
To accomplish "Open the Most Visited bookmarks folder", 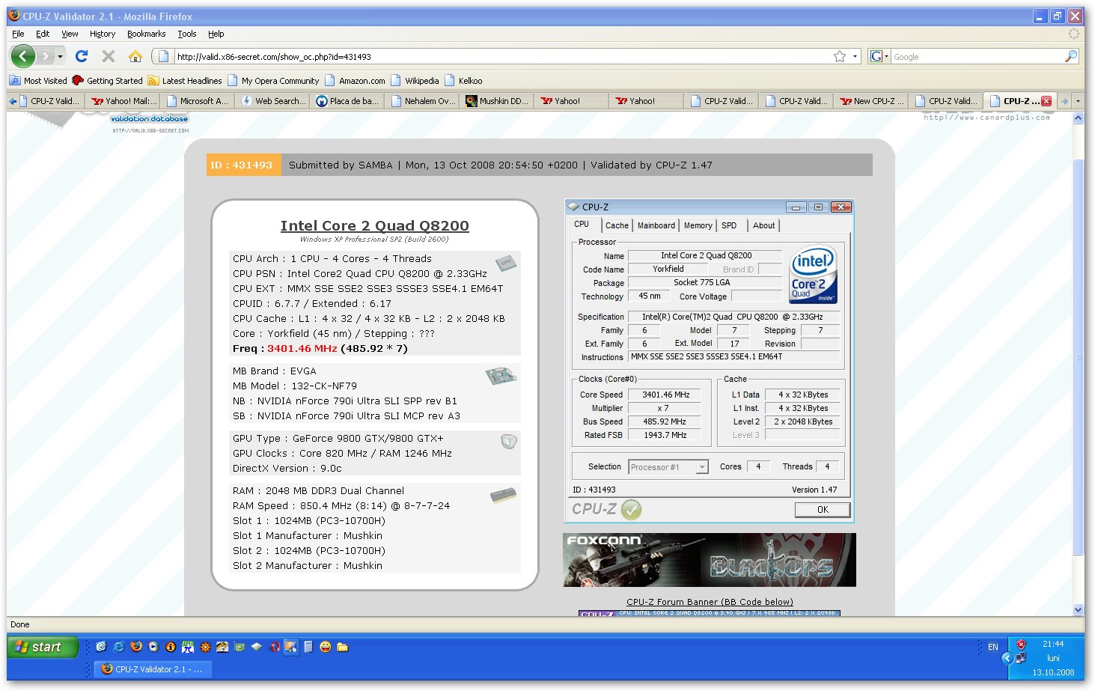I will point(38,81).
